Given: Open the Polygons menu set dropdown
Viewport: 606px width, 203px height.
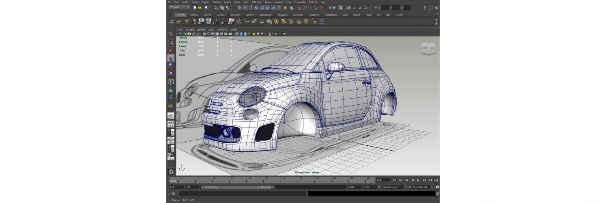Looking at the screenshot, I should coord(179,7).
